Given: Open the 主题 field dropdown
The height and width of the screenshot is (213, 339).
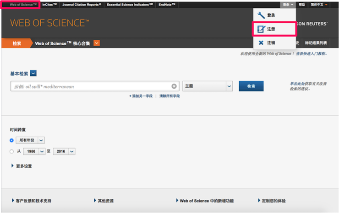Looking at the screenshot, I should click(208, 86).
